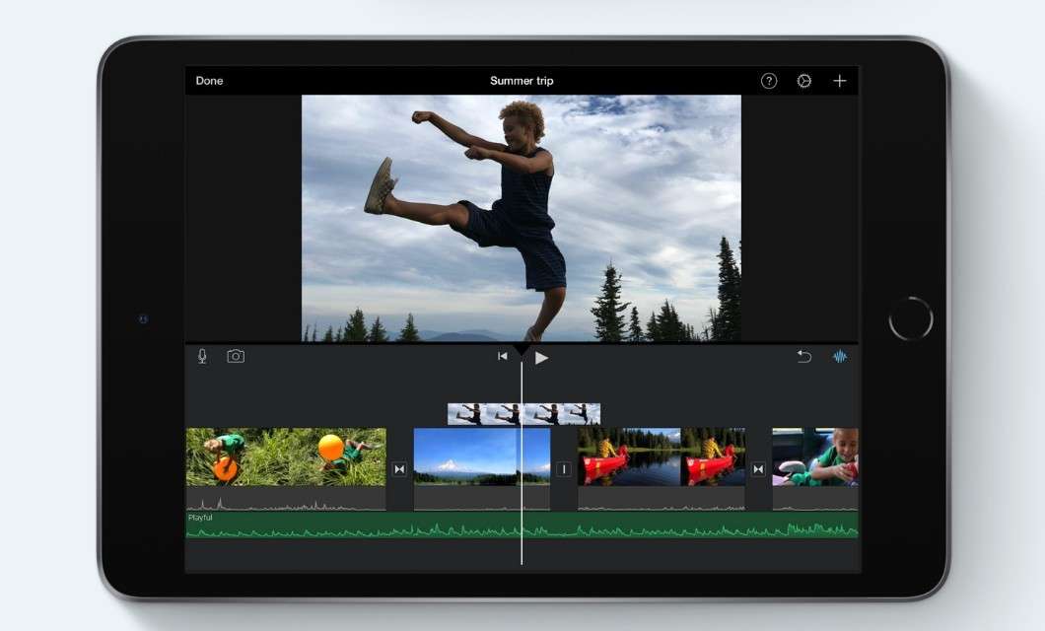Select the kicking boy overlay clip
1045x631 pixels.
point(523,414)
